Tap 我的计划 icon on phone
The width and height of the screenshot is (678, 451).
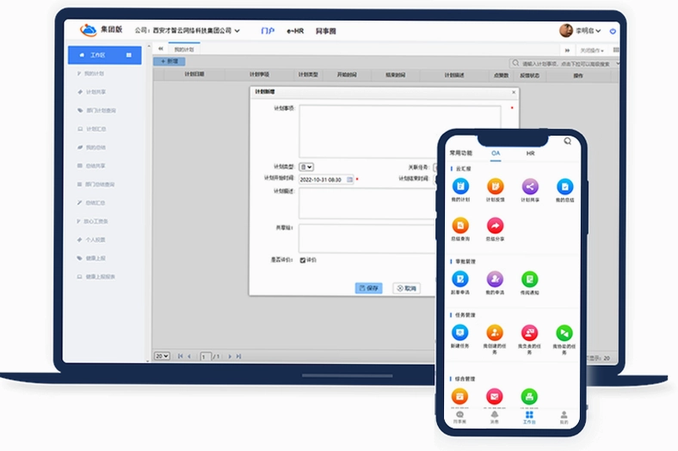[x=460, y=186]
